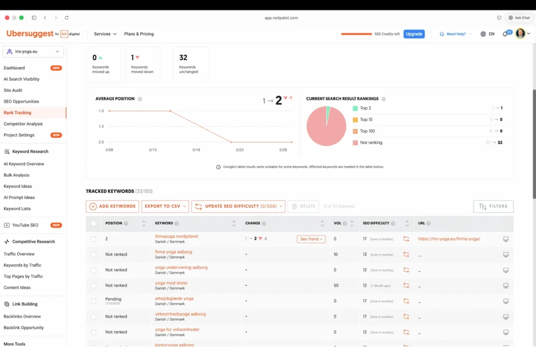This screenshot has height=347, width=536.
Task: Click SEO Difficulty column info icon
Action: coord(393,223)
